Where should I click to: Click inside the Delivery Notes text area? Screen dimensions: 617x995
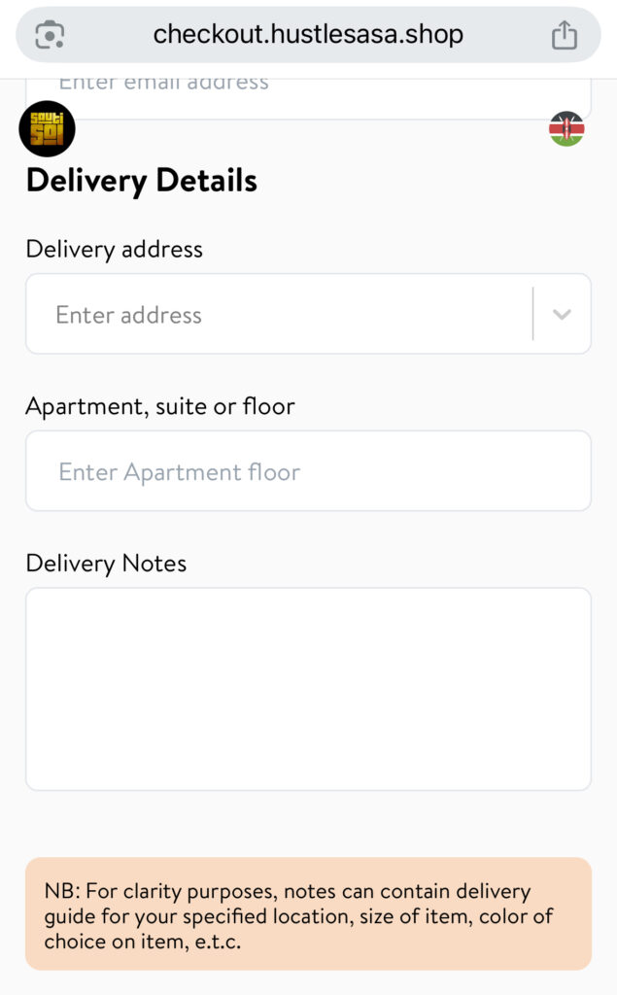(308, 688)
